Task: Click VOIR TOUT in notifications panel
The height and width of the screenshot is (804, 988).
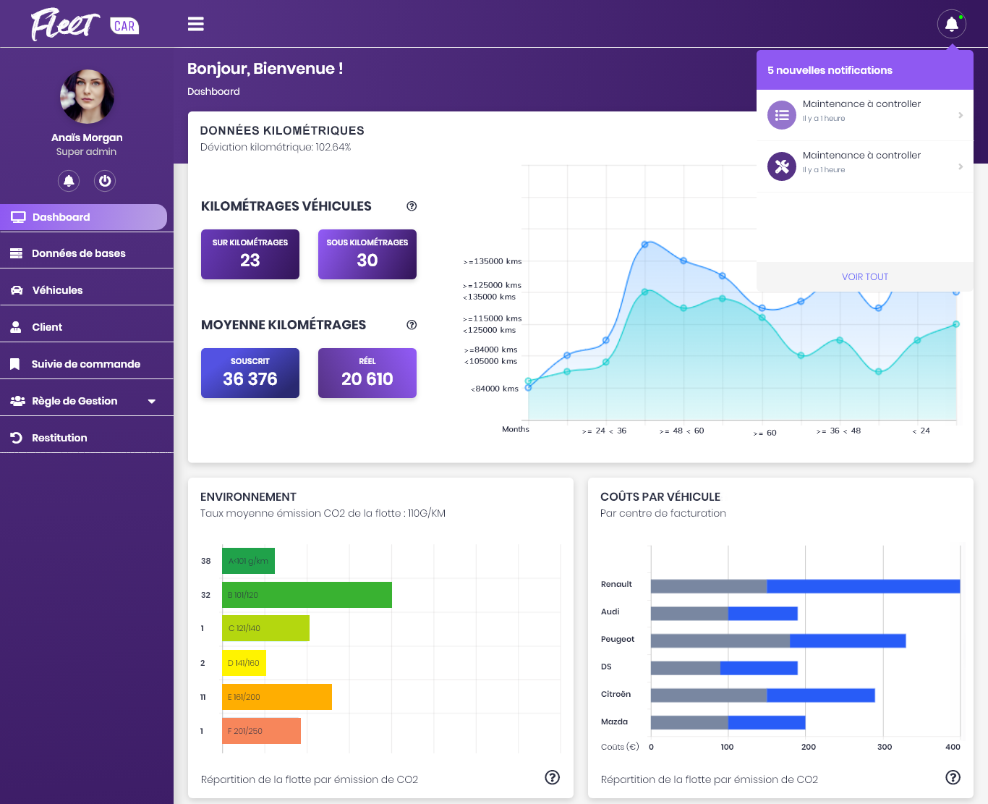Action: click(x=865, y=277)
